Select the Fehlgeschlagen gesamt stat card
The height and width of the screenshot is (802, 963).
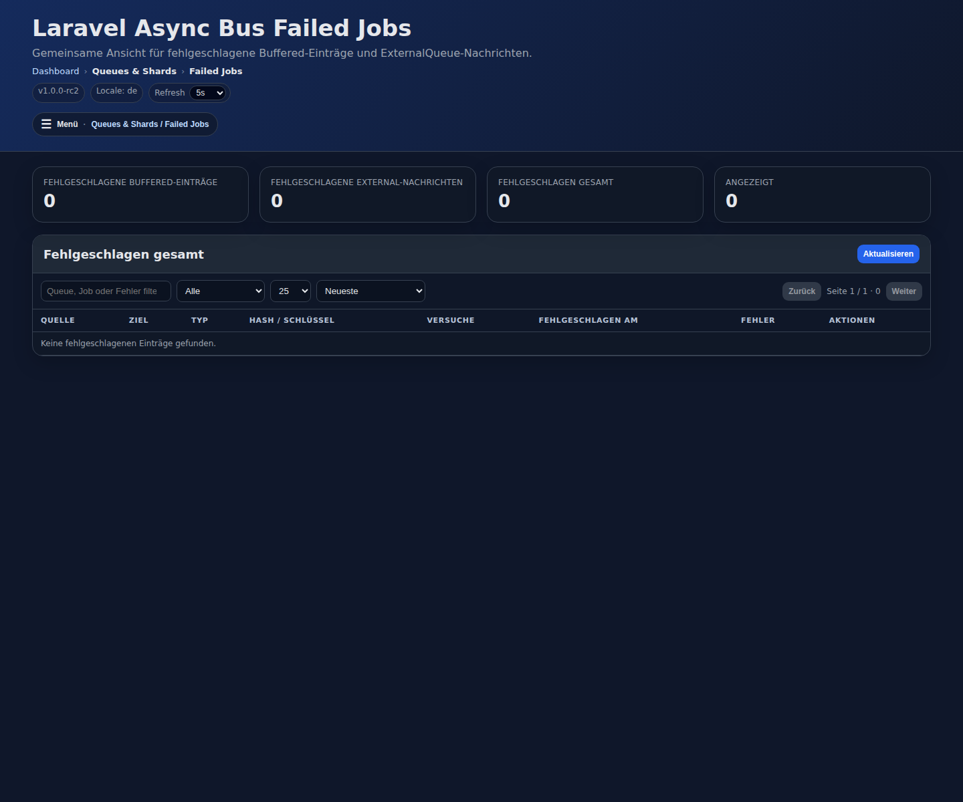595,194
